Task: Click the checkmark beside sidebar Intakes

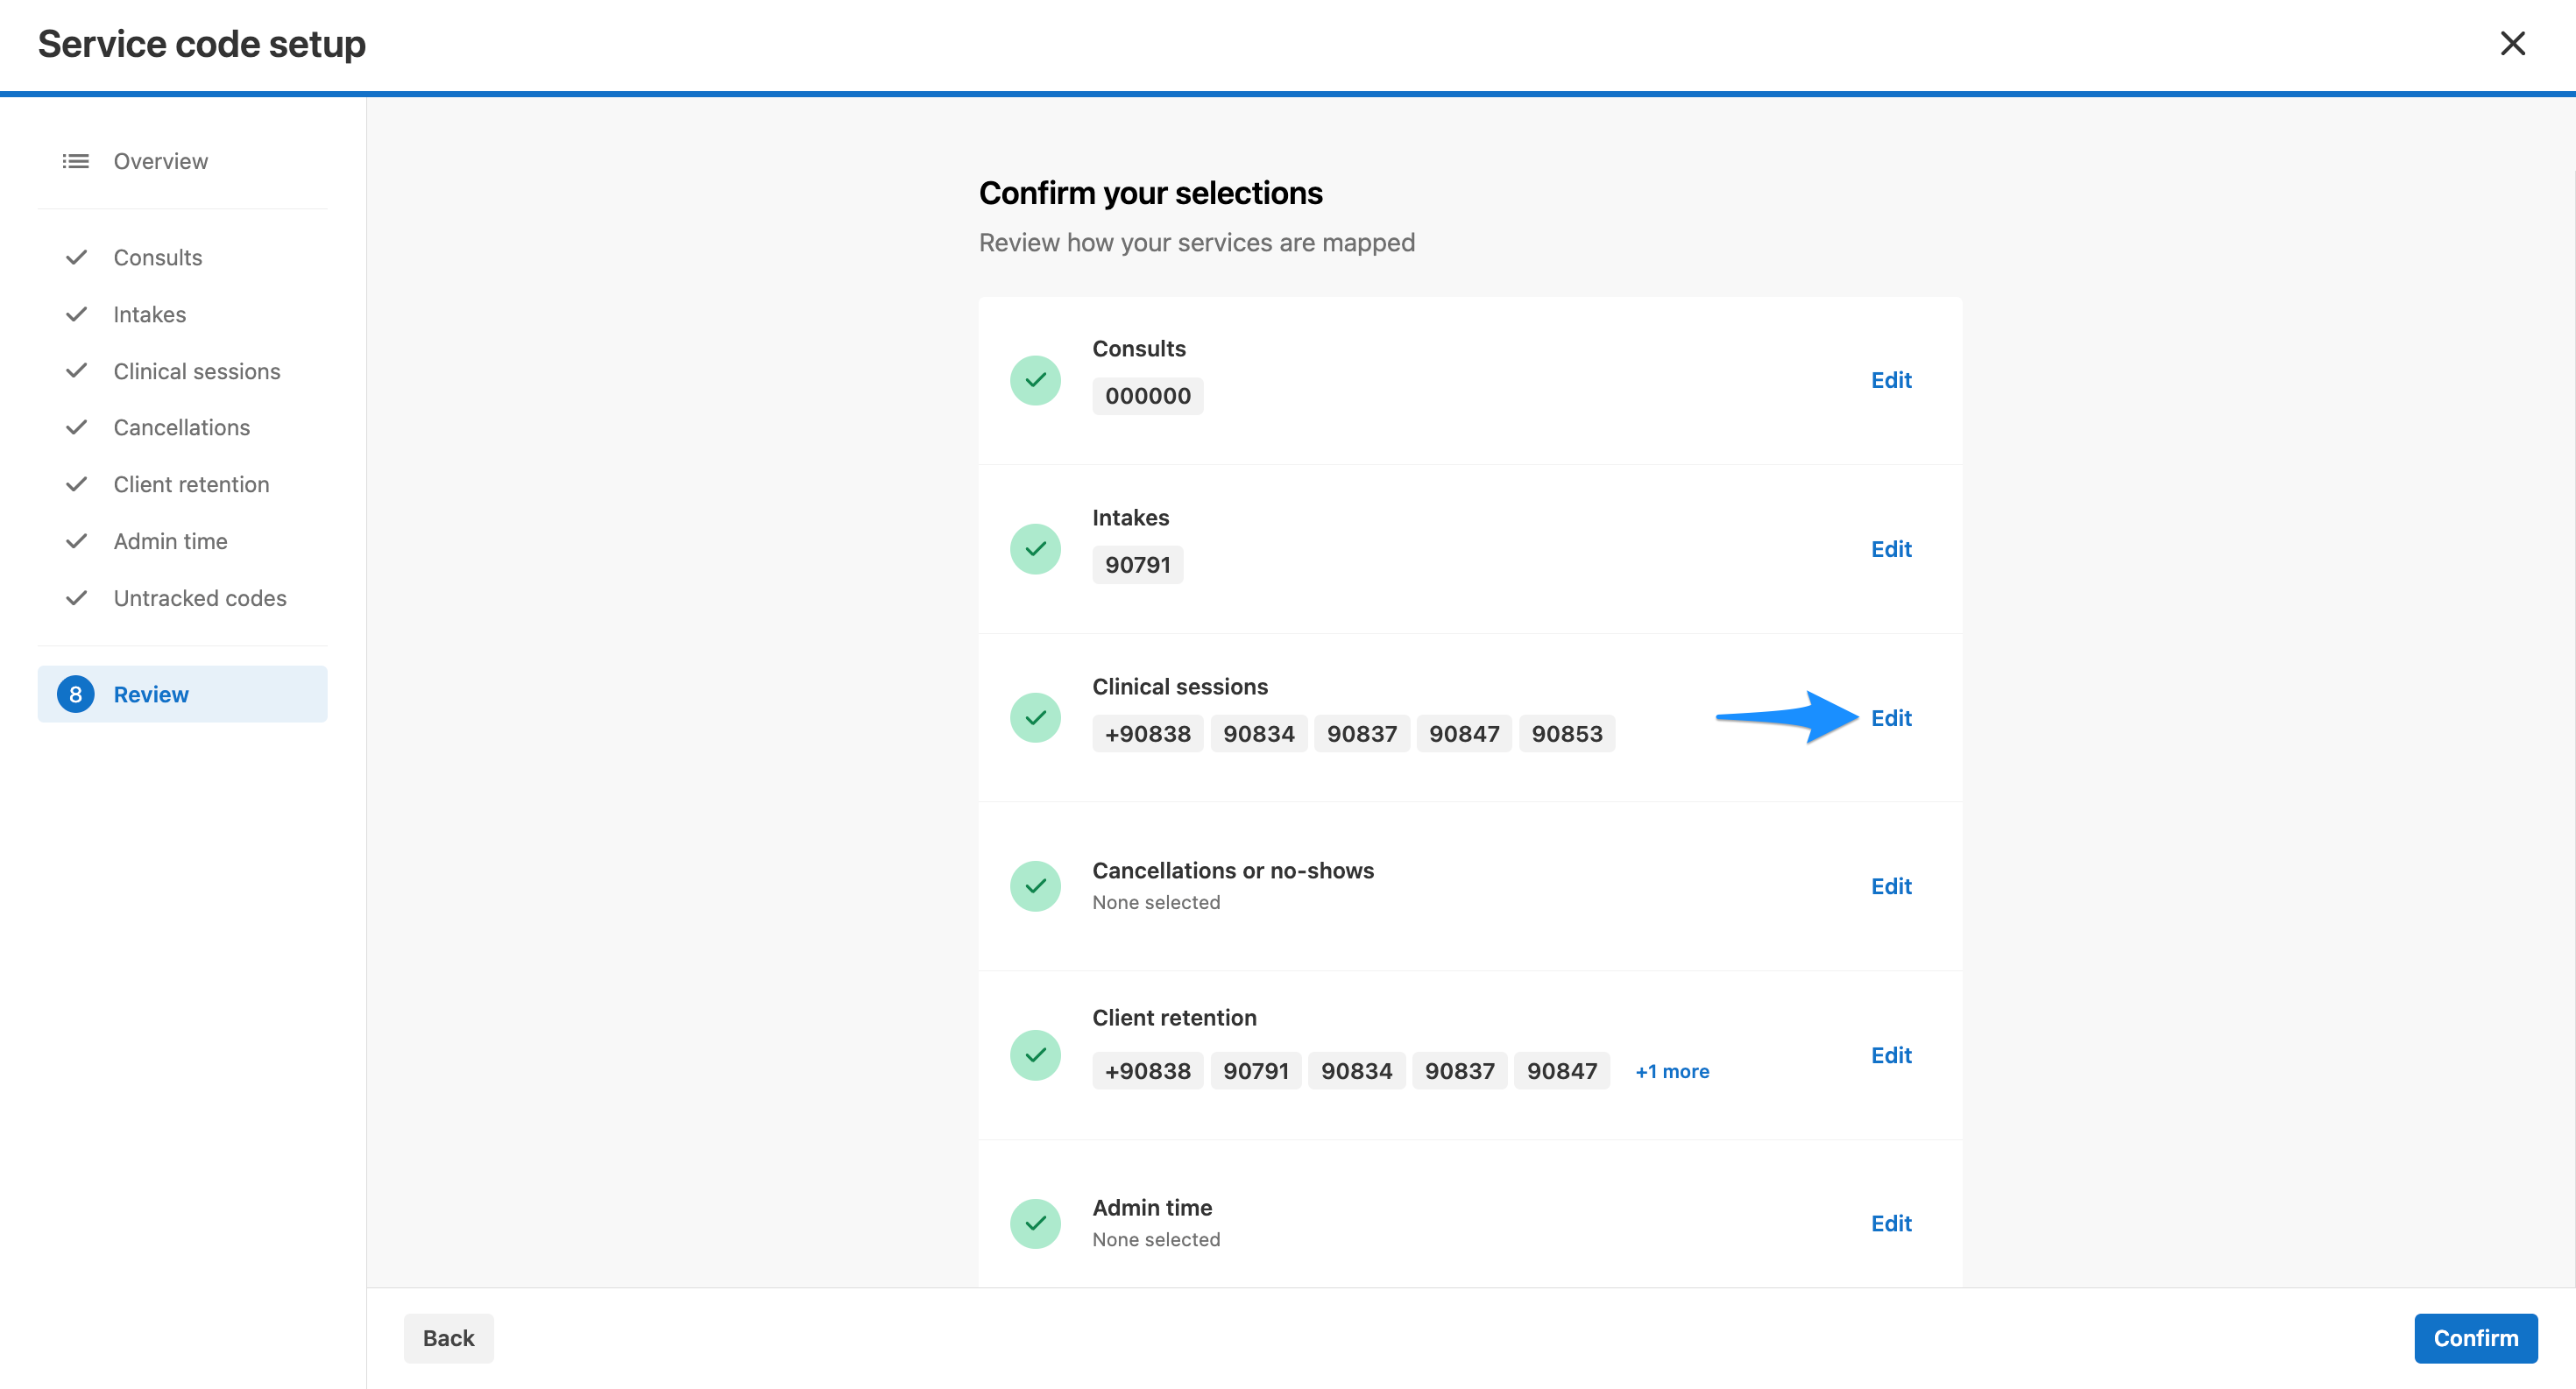Action: click(76, 314)
